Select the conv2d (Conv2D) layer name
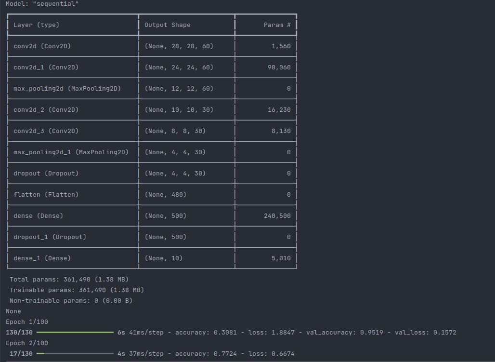Image resolution: width=495 pixels, height=362 pixels. 42,46
